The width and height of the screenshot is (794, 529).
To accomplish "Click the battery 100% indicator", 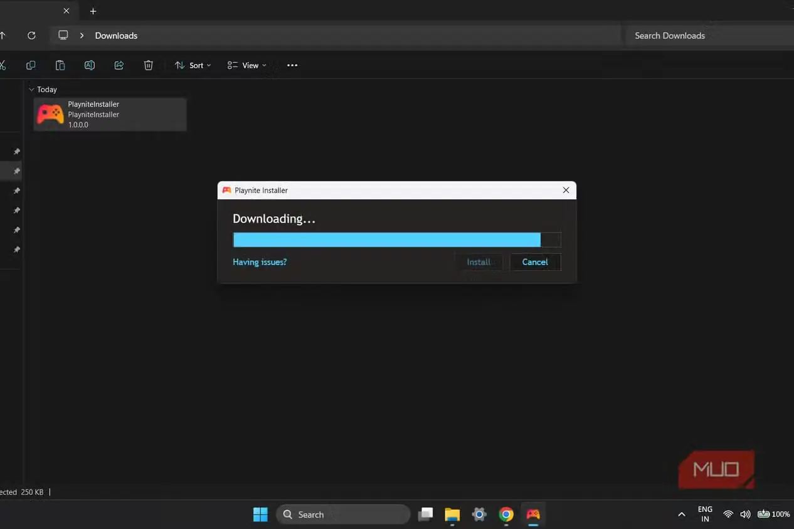I will tap(773, 515).
